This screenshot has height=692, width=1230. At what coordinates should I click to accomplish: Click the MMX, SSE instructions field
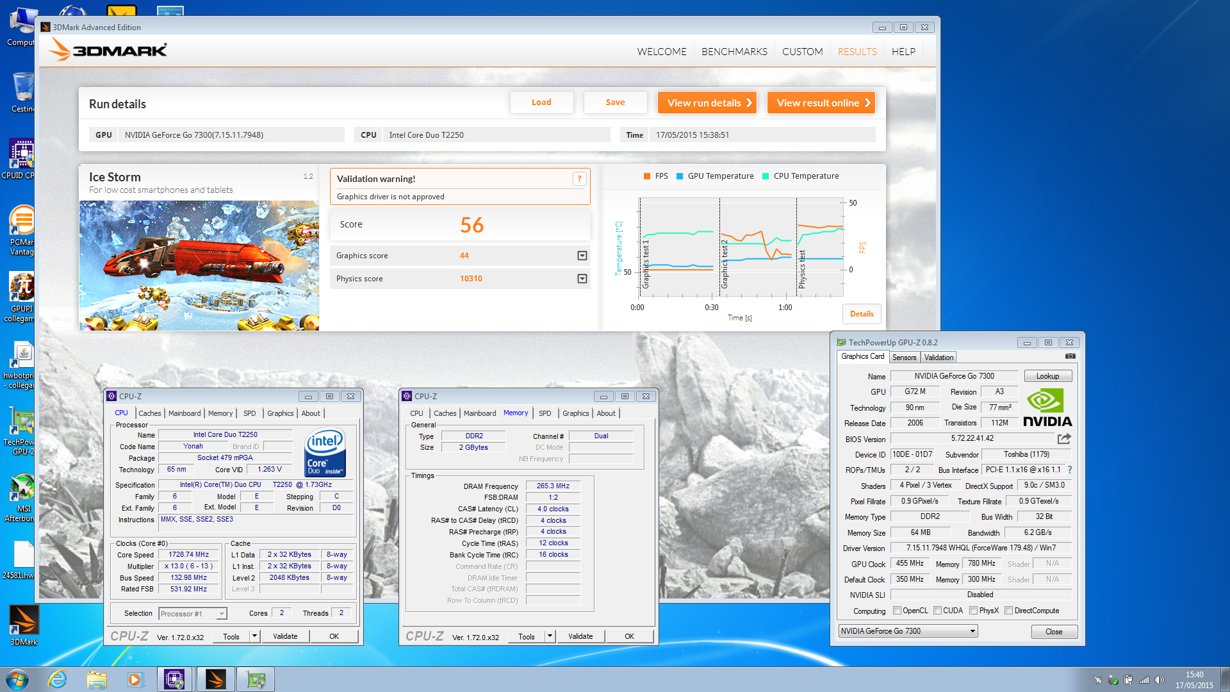click(255, 524)
